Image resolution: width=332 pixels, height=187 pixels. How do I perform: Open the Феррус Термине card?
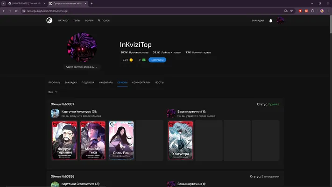click(x=64, y=140)
